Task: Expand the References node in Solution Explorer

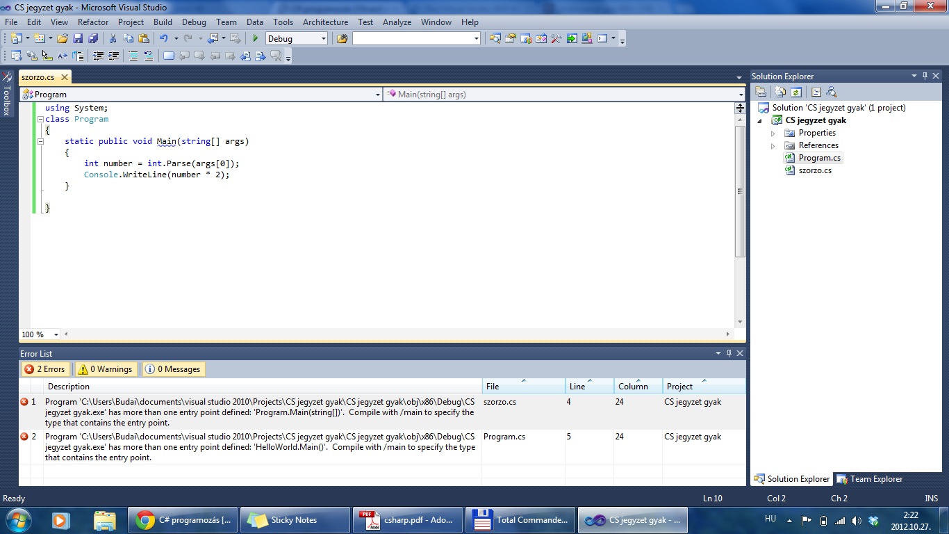Action: tap(773, 145)
